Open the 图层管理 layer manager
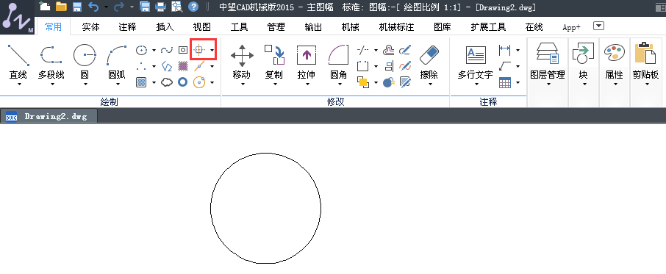The image size is (666, 274). pos(548,61)
